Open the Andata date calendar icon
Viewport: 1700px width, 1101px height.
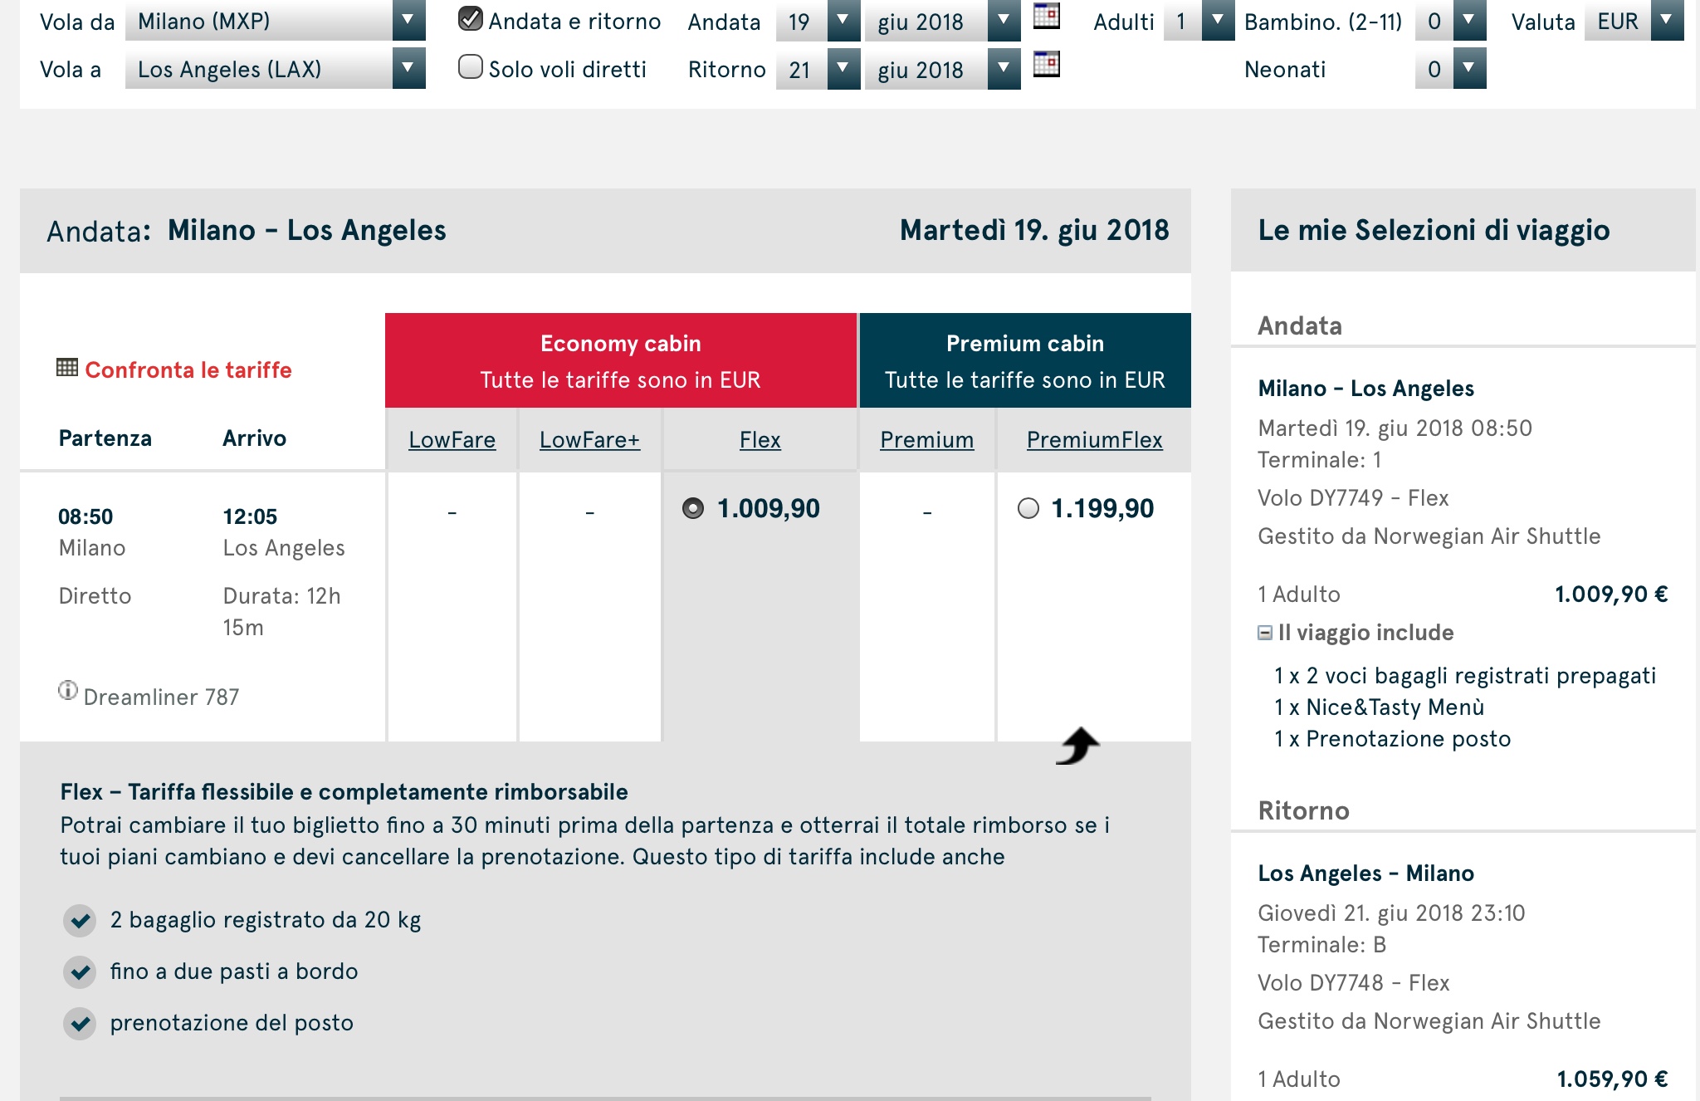coord(1046,17)
